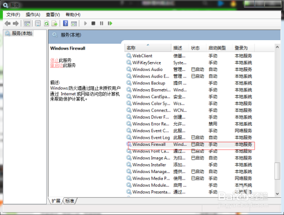Toggle the action pane toolbar icon

tap(74, 24)
